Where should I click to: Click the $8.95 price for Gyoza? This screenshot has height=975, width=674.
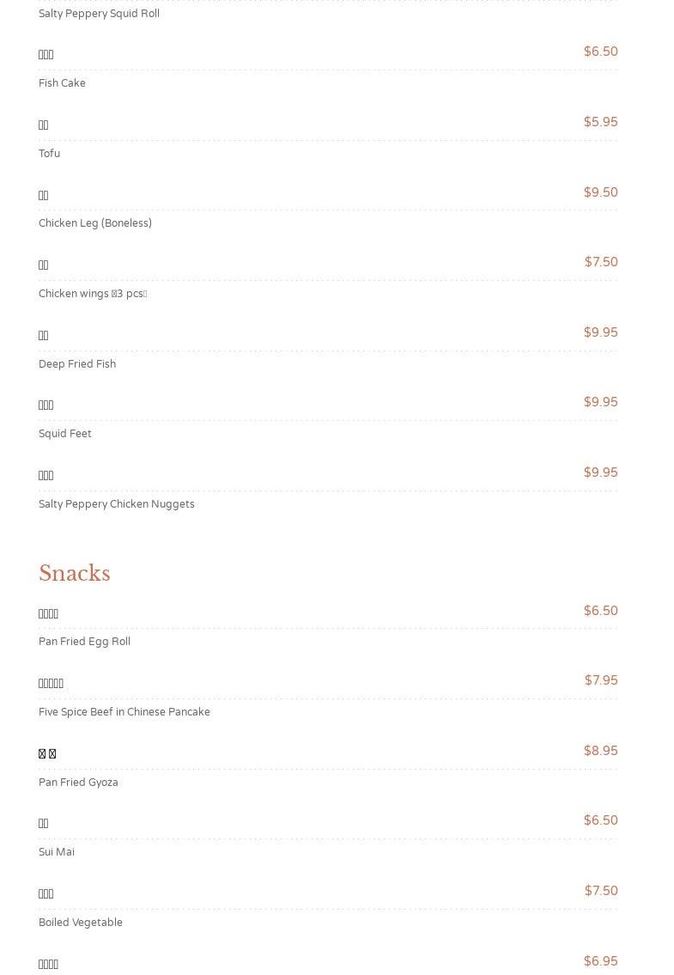pos(601,751)
